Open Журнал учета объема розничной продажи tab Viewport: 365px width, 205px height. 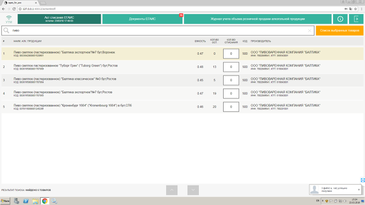pyautogui.click(x=257, y=19)
